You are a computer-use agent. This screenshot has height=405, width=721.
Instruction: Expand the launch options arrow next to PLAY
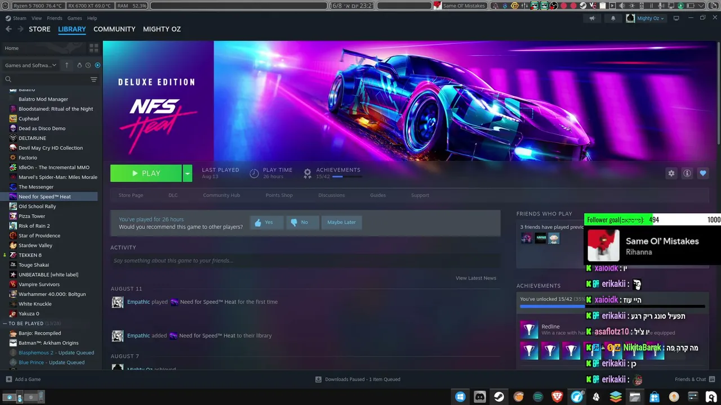tap(187, 173)
